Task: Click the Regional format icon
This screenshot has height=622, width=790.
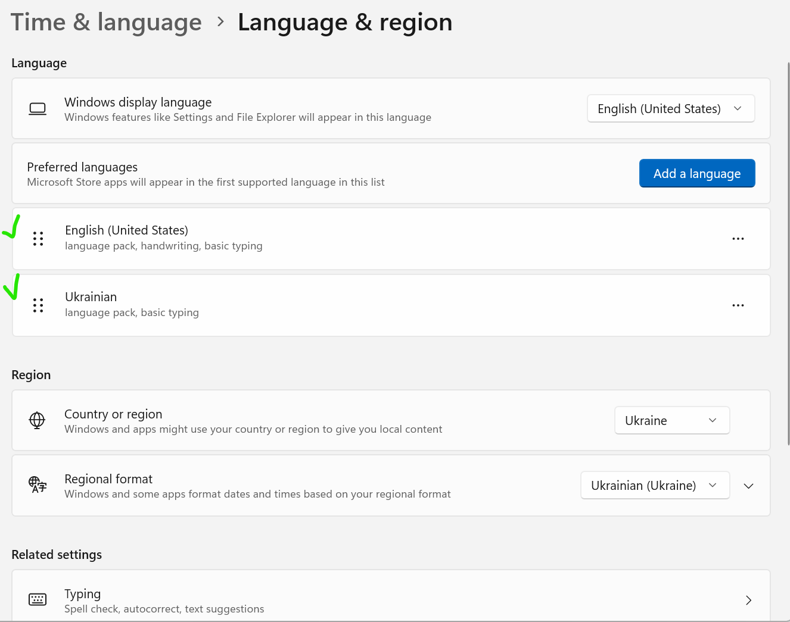Action: tap(38, 485)
